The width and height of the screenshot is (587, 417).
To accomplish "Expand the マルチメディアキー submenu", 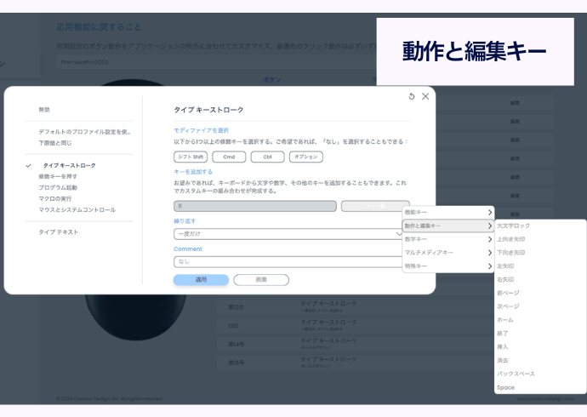I will tap(447, 253).
